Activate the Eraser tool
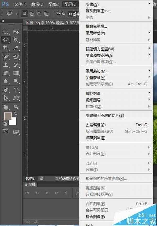Screen dimensions: 157x226 coord(6,73)
